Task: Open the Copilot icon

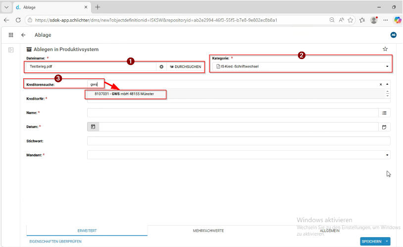Action: tap(398, 20)
